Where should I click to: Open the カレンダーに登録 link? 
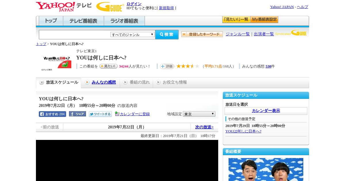coord(135,114)
